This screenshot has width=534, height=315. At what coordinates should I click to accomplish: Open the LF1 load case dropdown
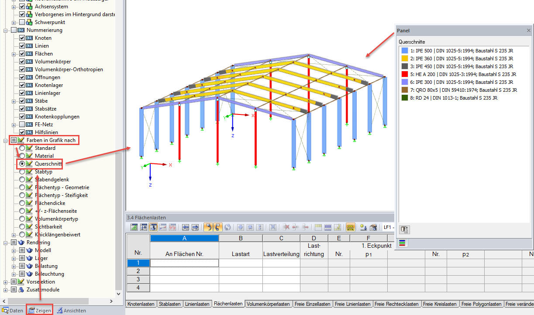click(388, 227)
